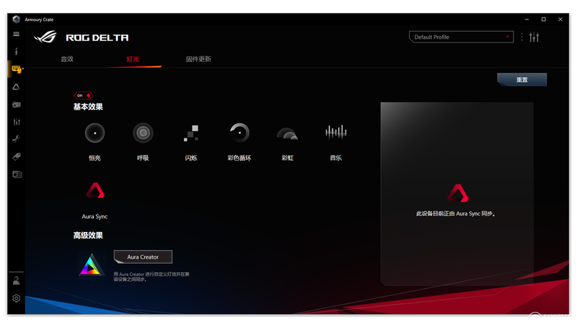Select the 恒亮 static lighting effect
Screen dimensions: 577x330
click(95, 133)
